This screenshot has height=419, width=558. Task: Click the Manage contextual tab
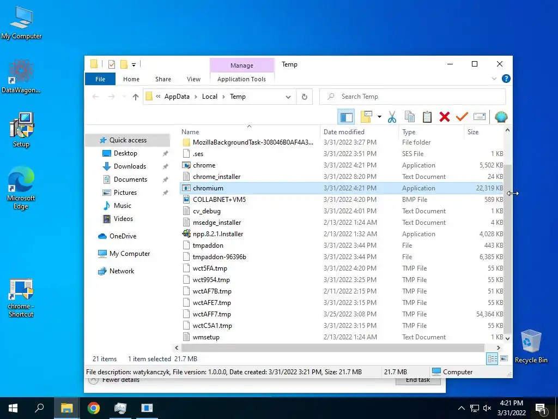pos(242,65)
